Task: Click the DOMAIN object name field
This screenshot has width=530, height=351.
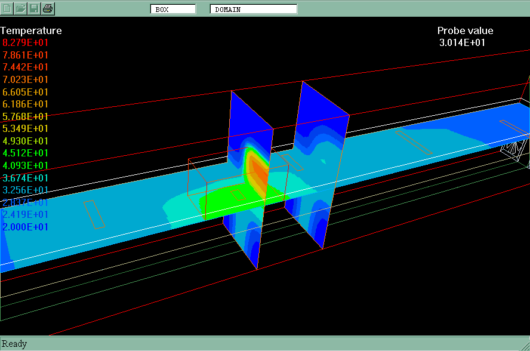Action: [x=253, y=9]
